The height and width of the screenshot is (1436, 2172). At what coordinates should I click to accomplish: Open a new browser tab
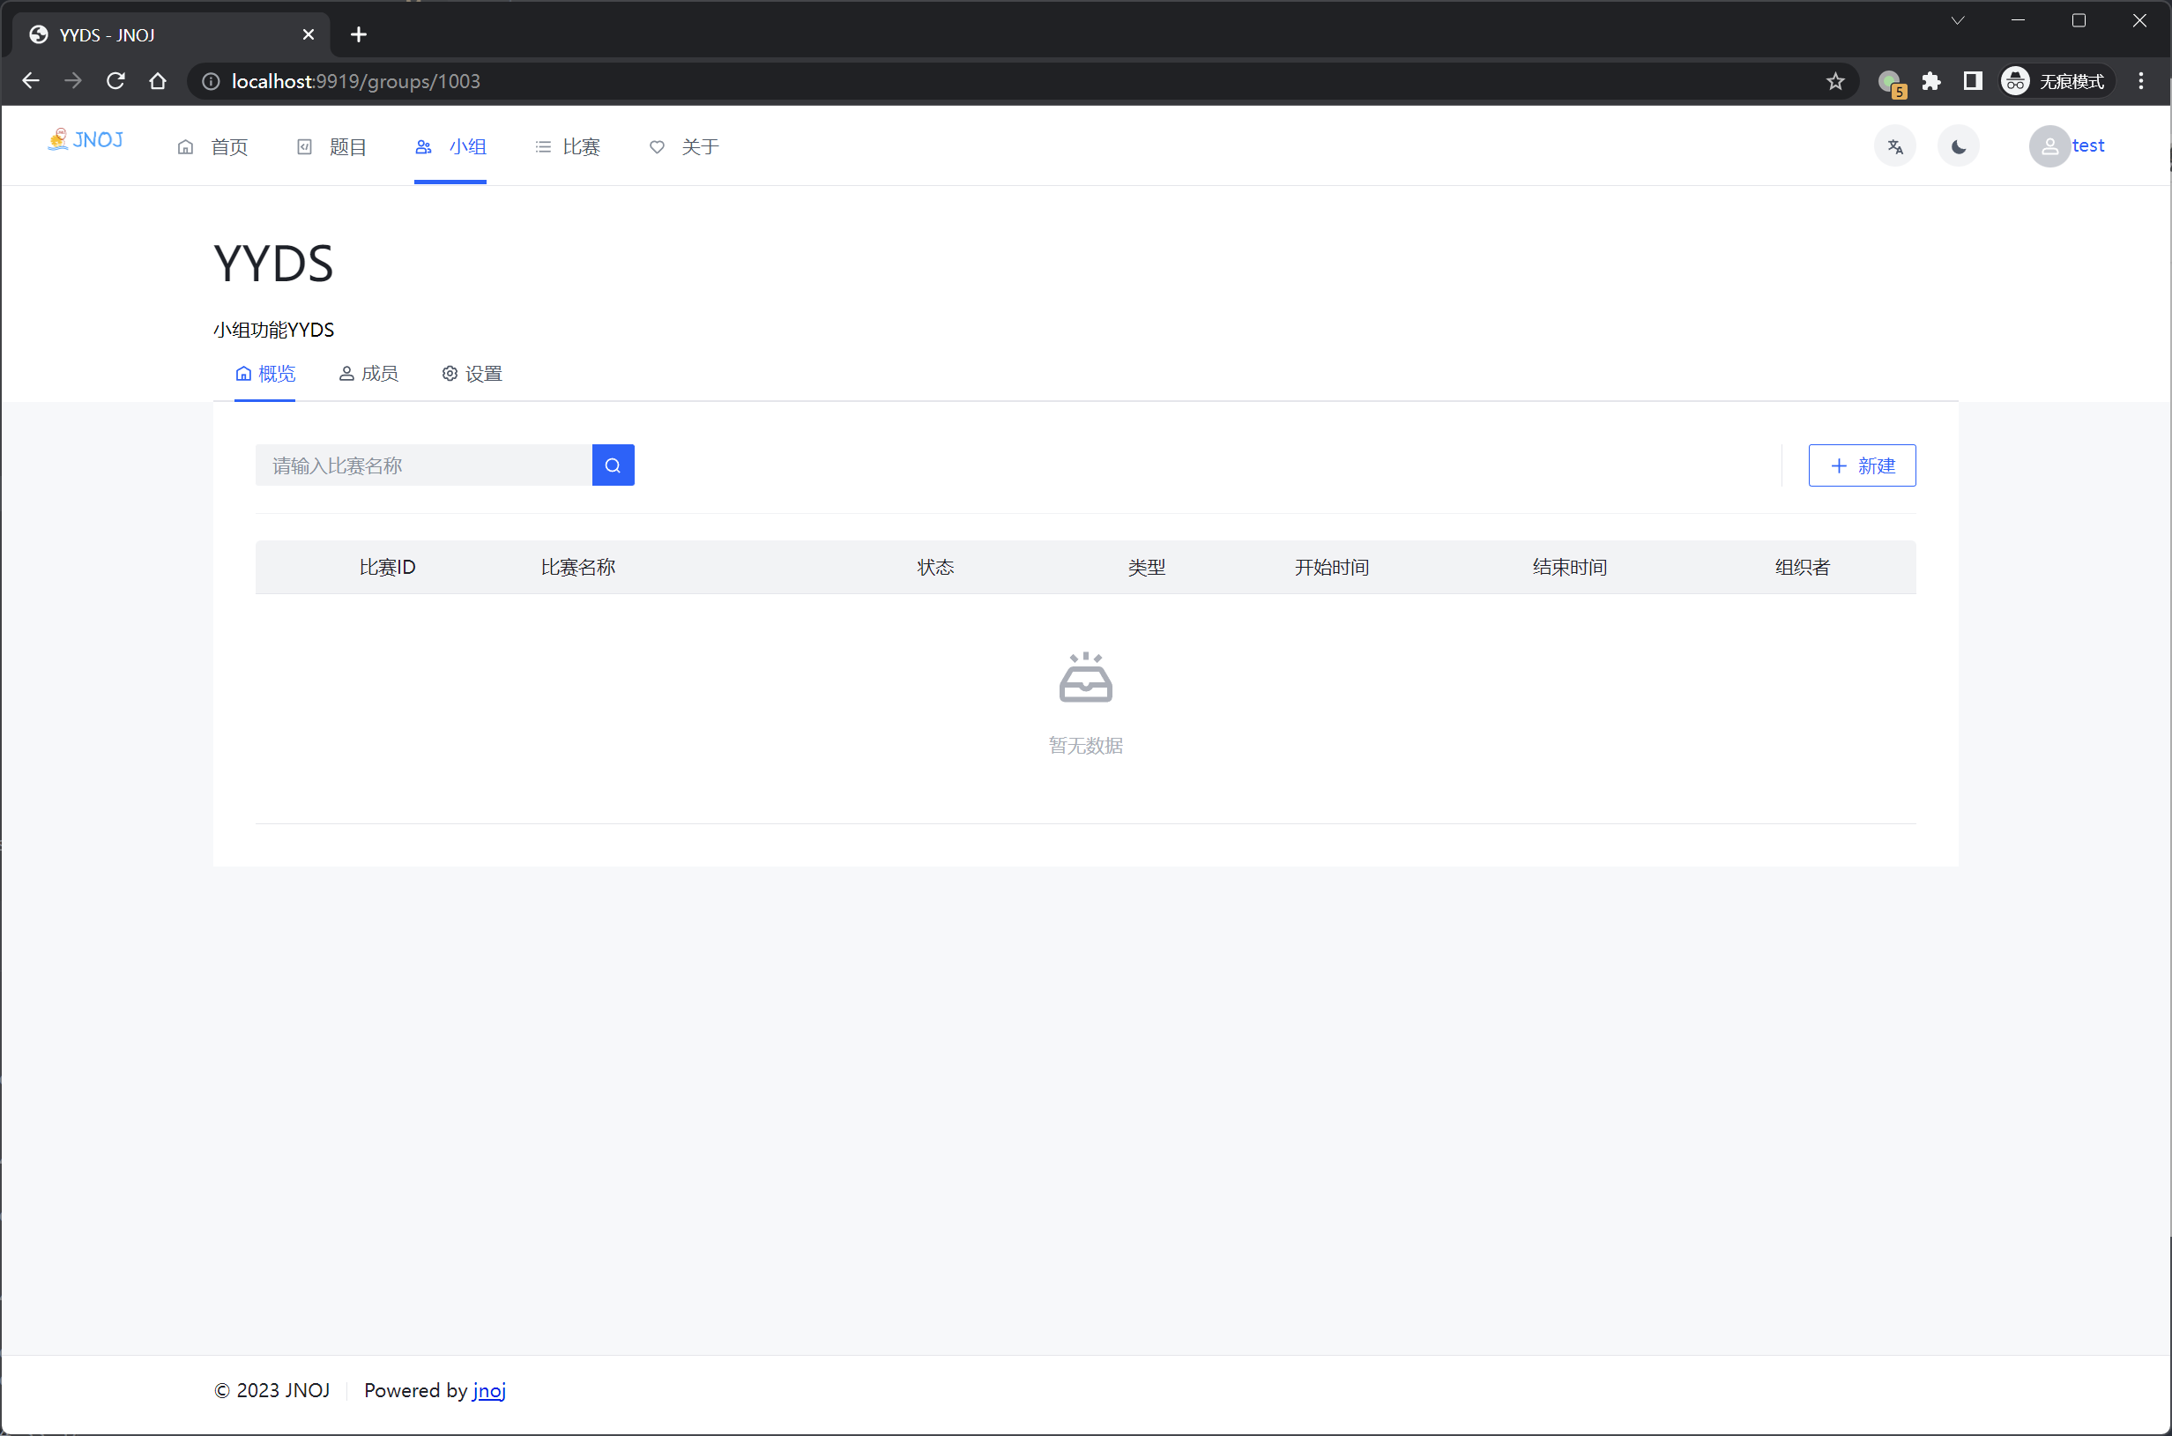(x=359, y=34)
